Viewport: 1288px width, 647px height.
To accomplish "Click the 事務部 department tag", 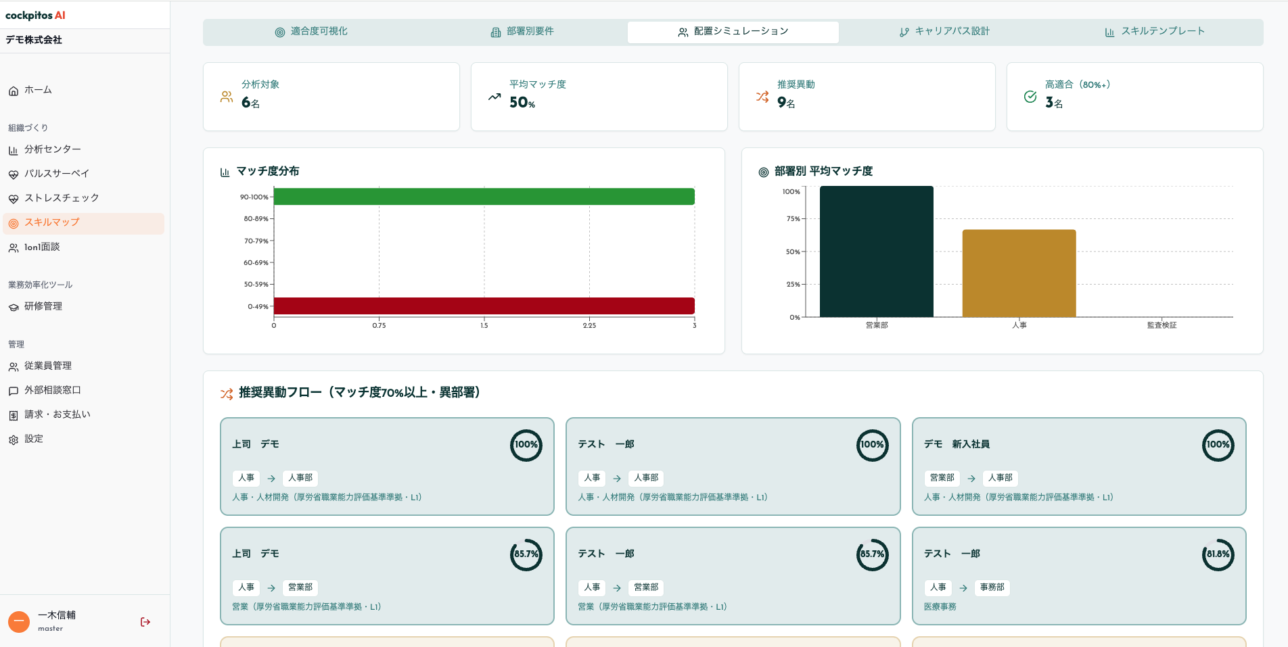I will (992, 588).
